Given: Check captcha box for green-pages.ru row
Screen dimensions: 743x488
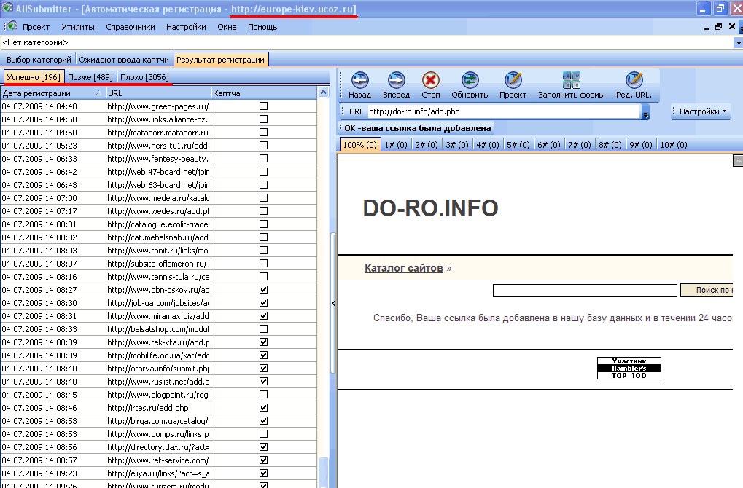Looking at the screenshot, I should tap(264, 106).
